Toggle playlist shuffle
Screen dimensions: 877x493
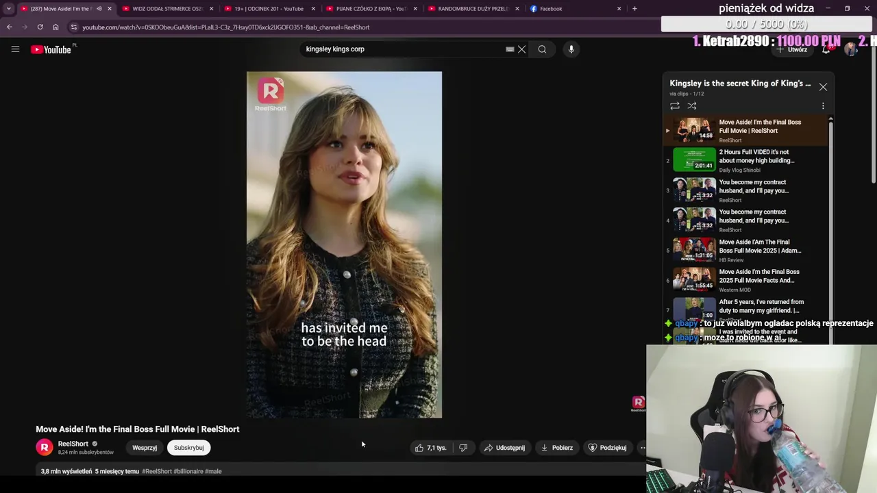(692, 106)
